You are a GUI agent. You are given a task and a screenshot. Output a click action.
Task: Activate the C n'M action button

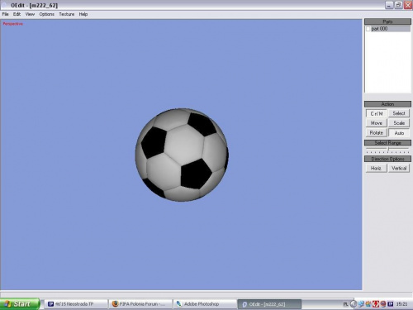[x=377, y=113]
